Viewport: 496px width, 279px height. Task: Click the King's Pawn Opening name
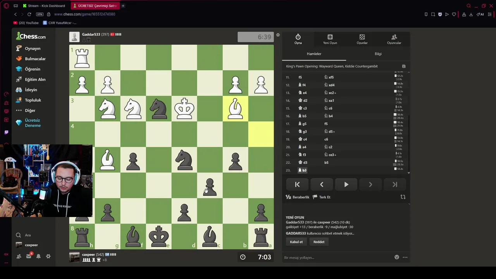coord(332,66)
